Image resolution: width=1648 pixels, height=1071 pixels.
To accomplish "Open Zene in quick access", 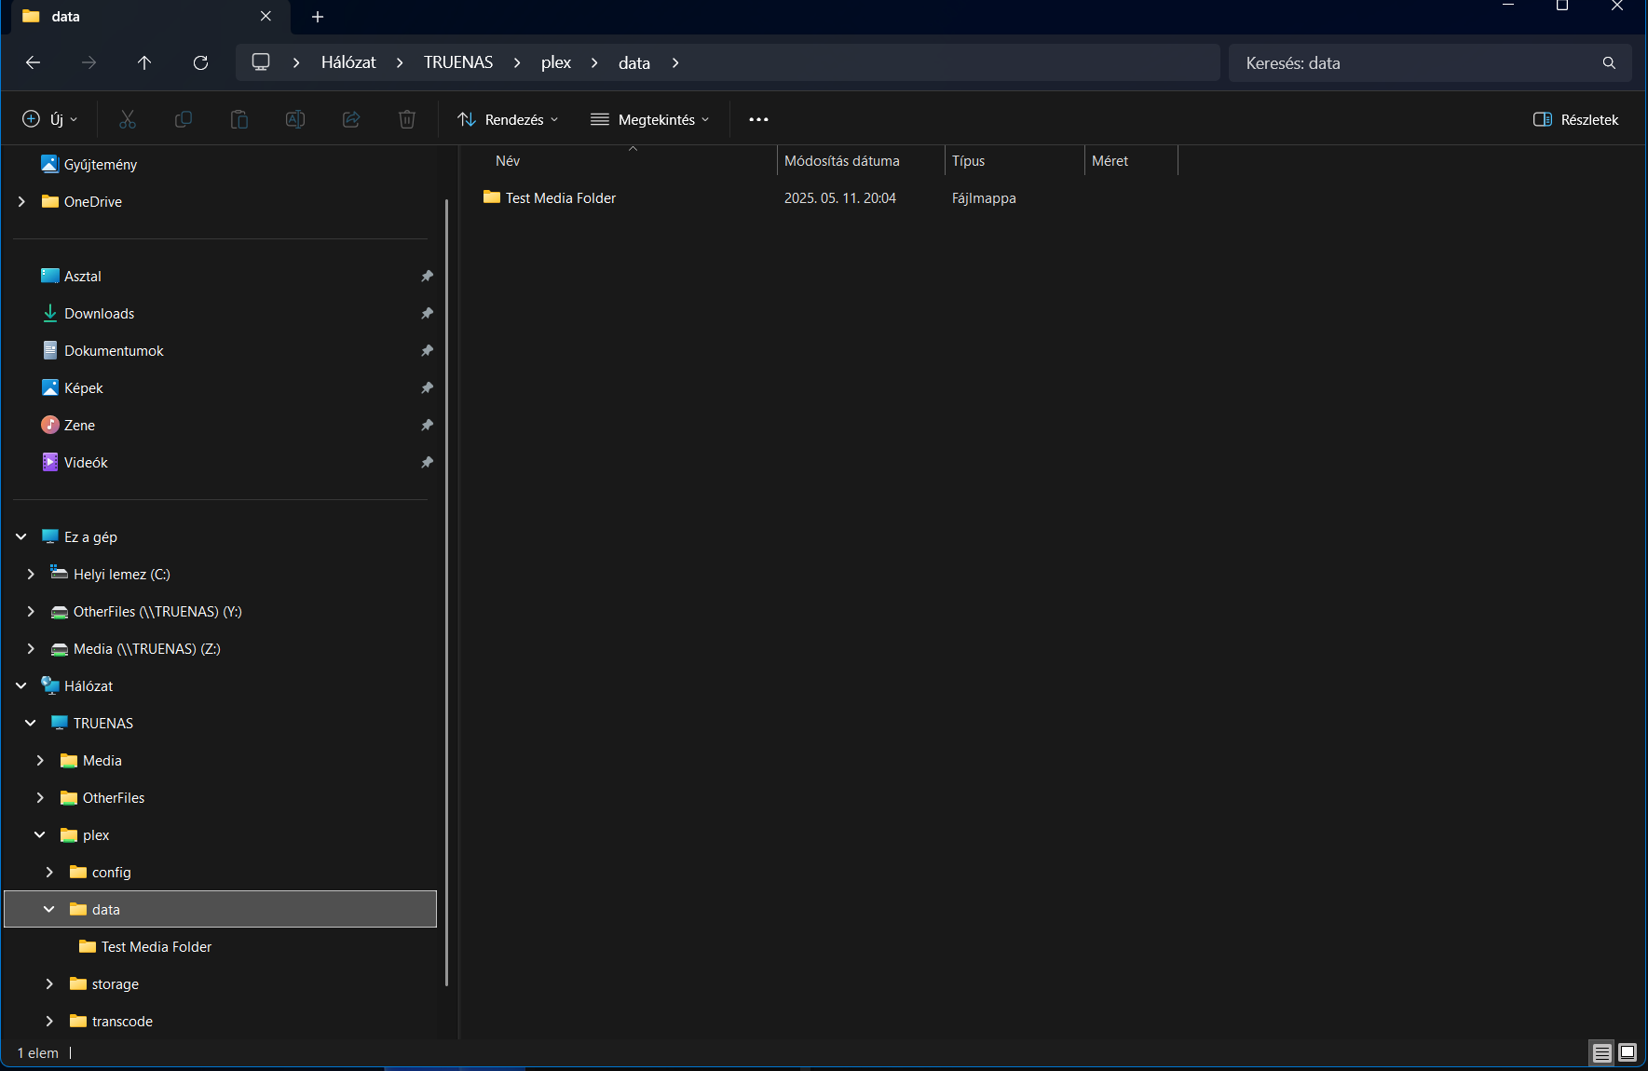I will (x=79, y=425).
